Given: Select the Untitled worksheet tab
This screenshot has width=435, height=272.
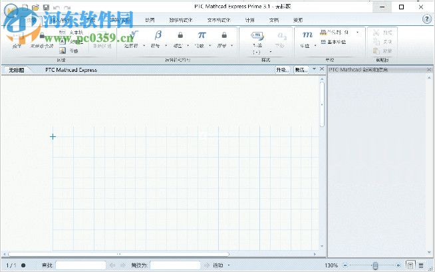Looking at the screenshot, I should [x=17, y=70].
